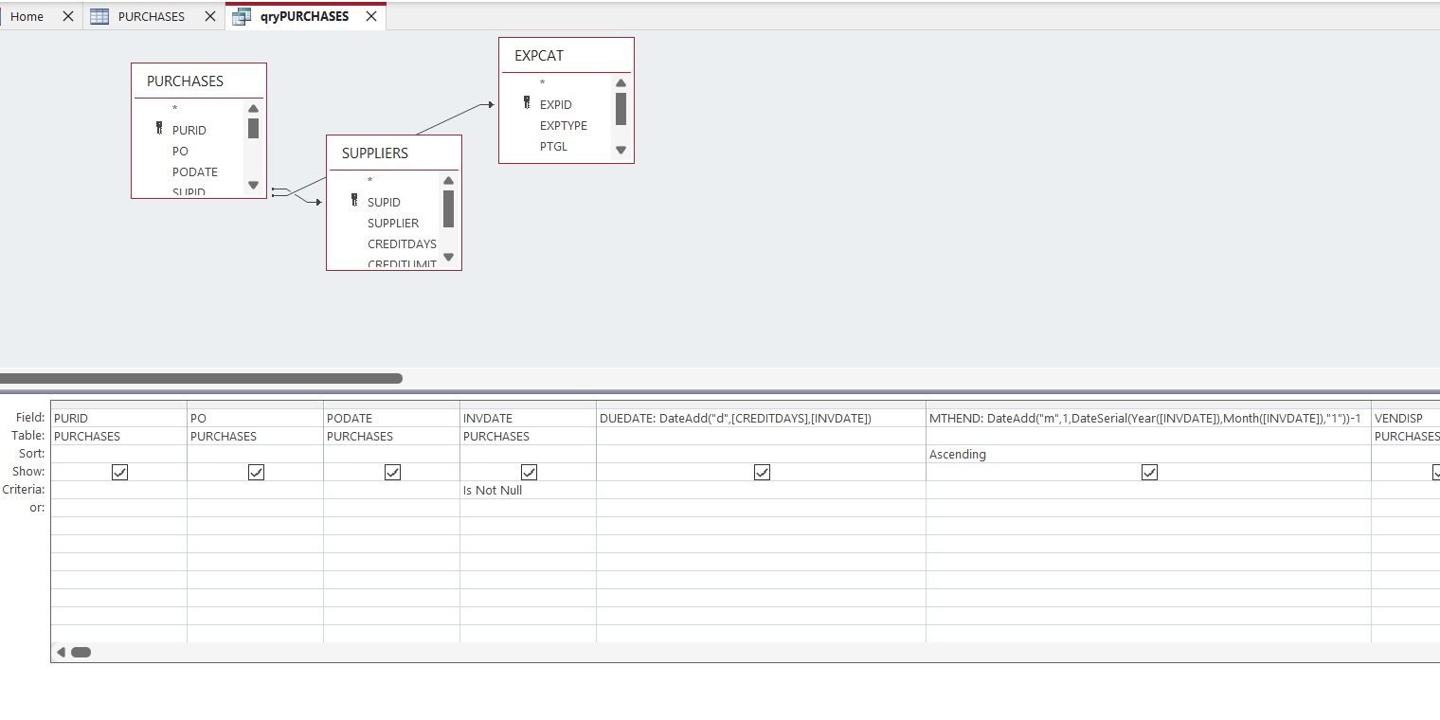Image resolution: width=1440 pixels, height=720 pixels.
Task: Close the PURCHASES table tab
Action: point(210,16)
